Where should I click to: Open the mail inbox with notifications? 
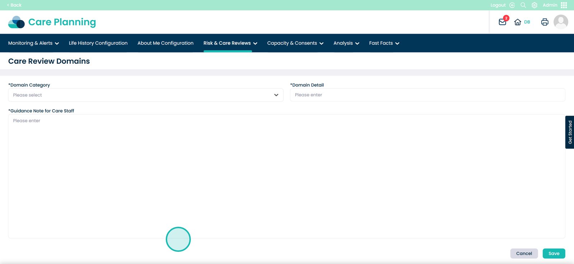503,22
